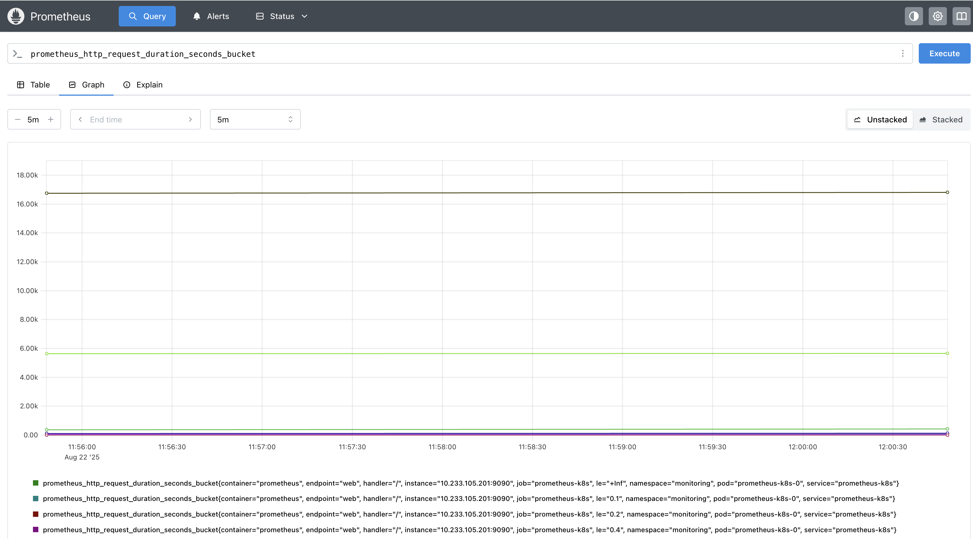
Task: Expand the Status dropdown menu
Action: click(282, 16)
